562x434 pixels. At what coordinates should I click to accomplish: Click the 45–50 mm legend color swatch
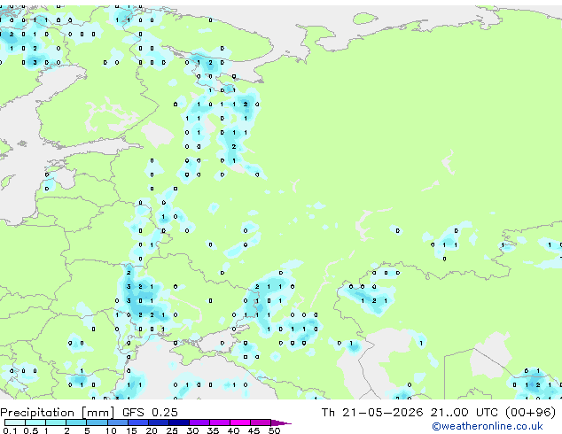261,422
